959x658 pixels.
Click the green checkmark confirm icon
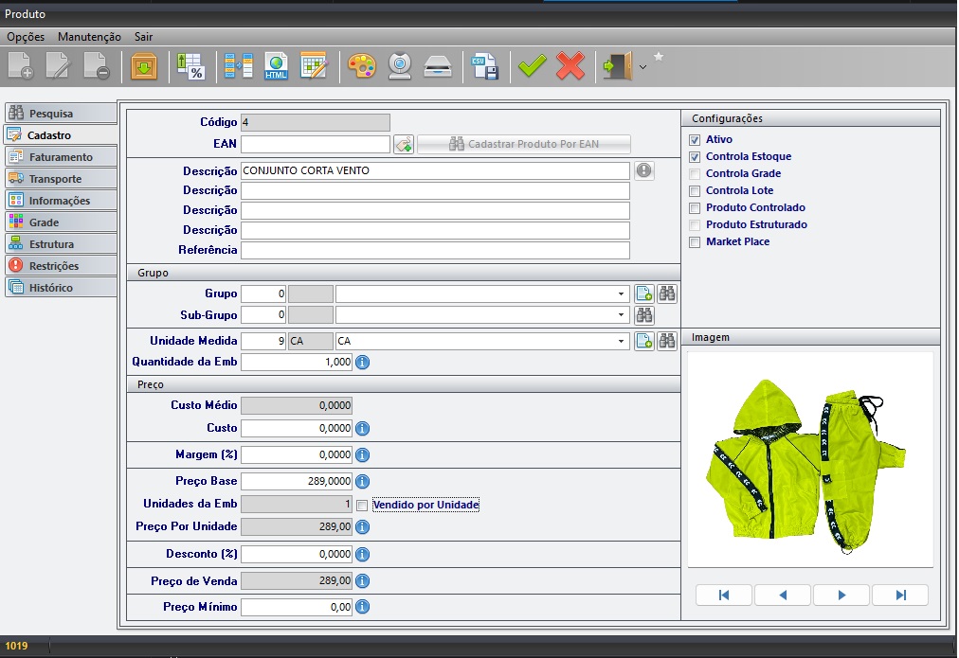coord(532,66)
